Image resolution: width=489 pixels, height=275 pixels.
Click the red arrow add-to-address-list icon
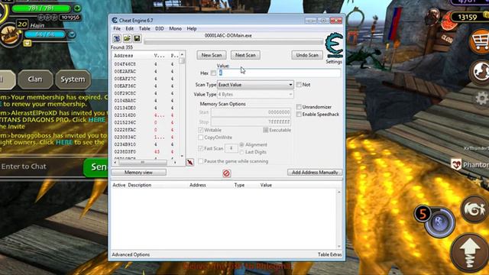coord(190,162)
